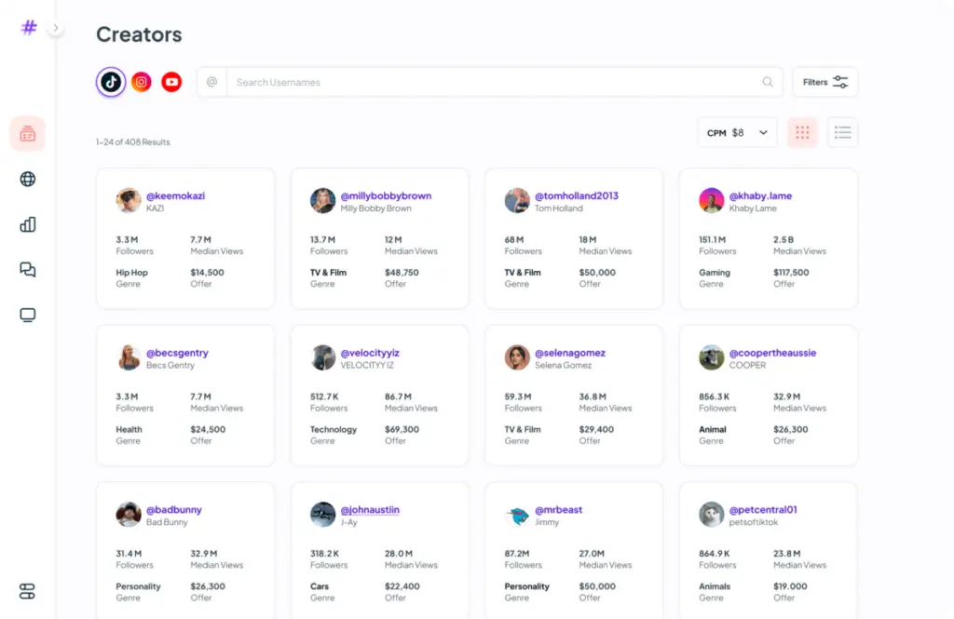The height and width of the screenshot is (619, 954).
Task: Open the toggles settings icon in the sidebar
Action: [x=27, y=591]
